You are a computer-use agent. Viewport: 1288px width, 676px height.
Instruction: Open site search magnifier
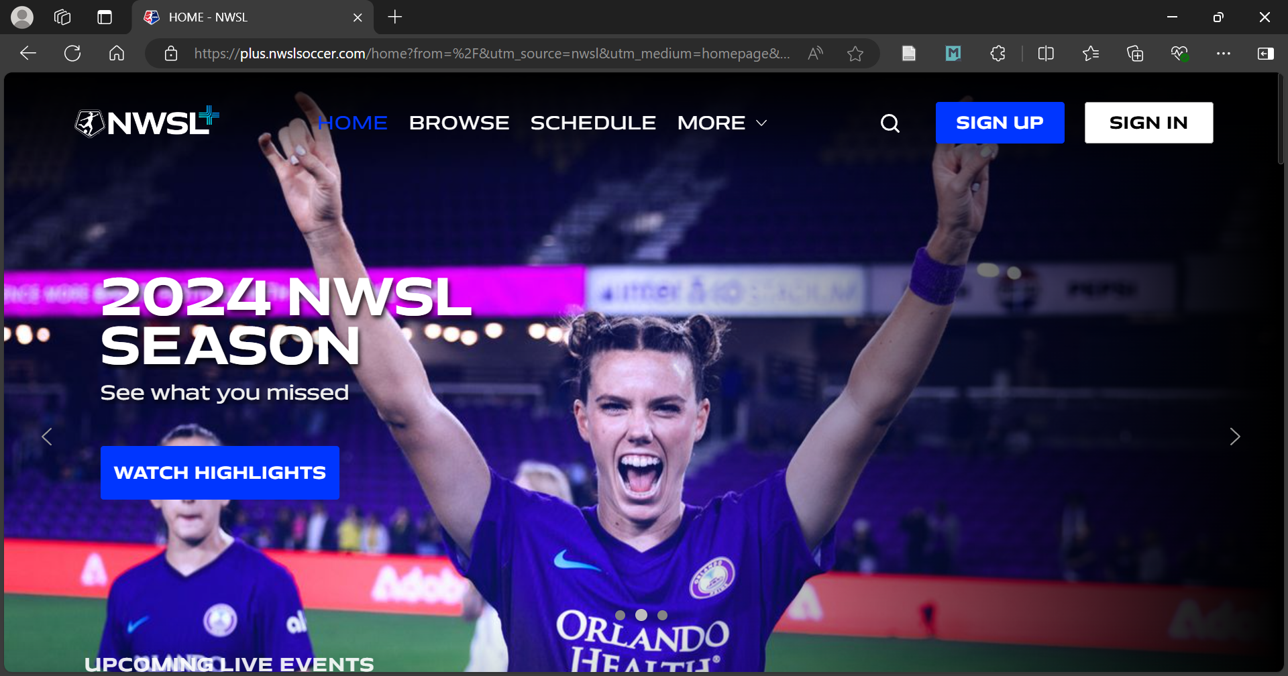pos(890,123)
